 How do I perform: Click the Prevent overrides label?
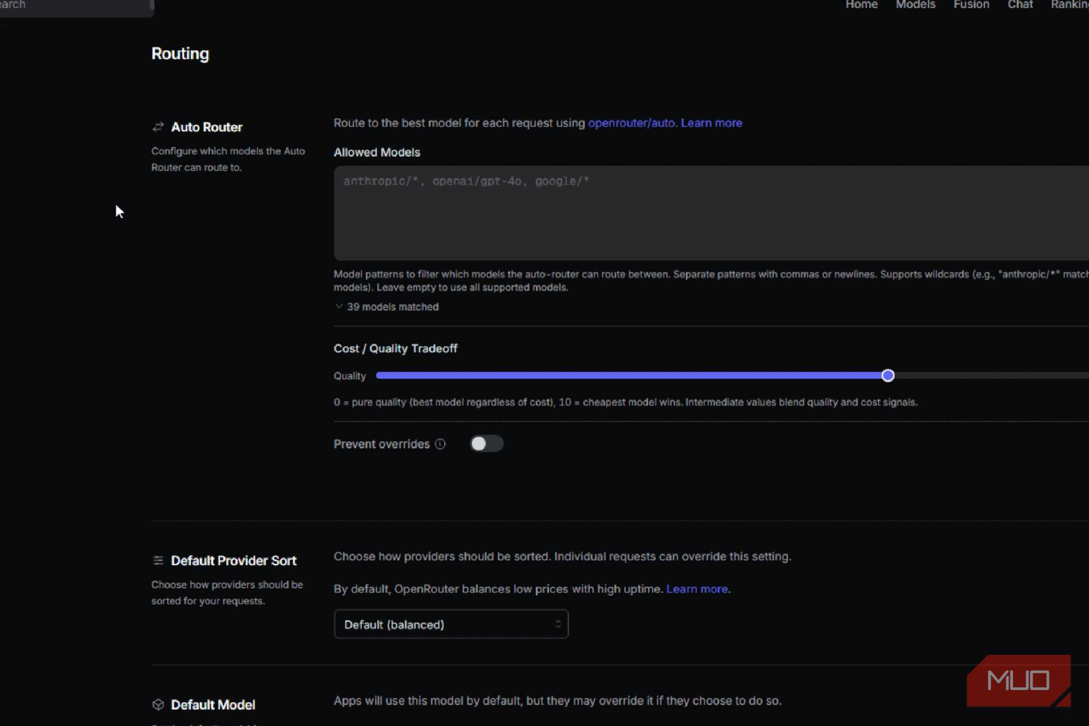[x=381, y=444]
